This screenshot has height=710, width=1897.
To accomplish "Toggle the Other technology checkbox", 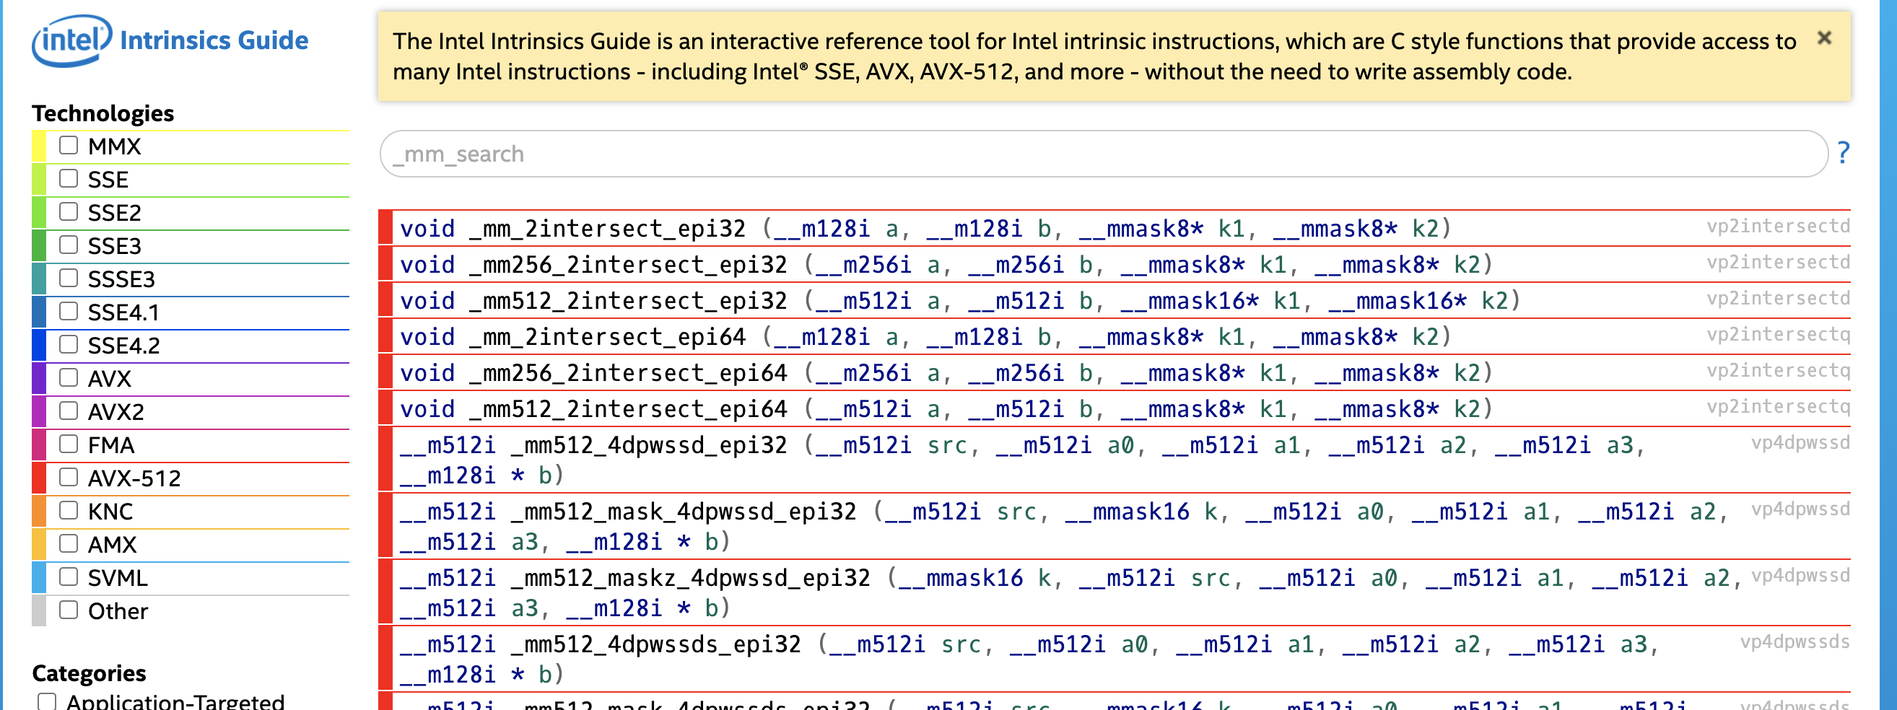I will [69, 610].
